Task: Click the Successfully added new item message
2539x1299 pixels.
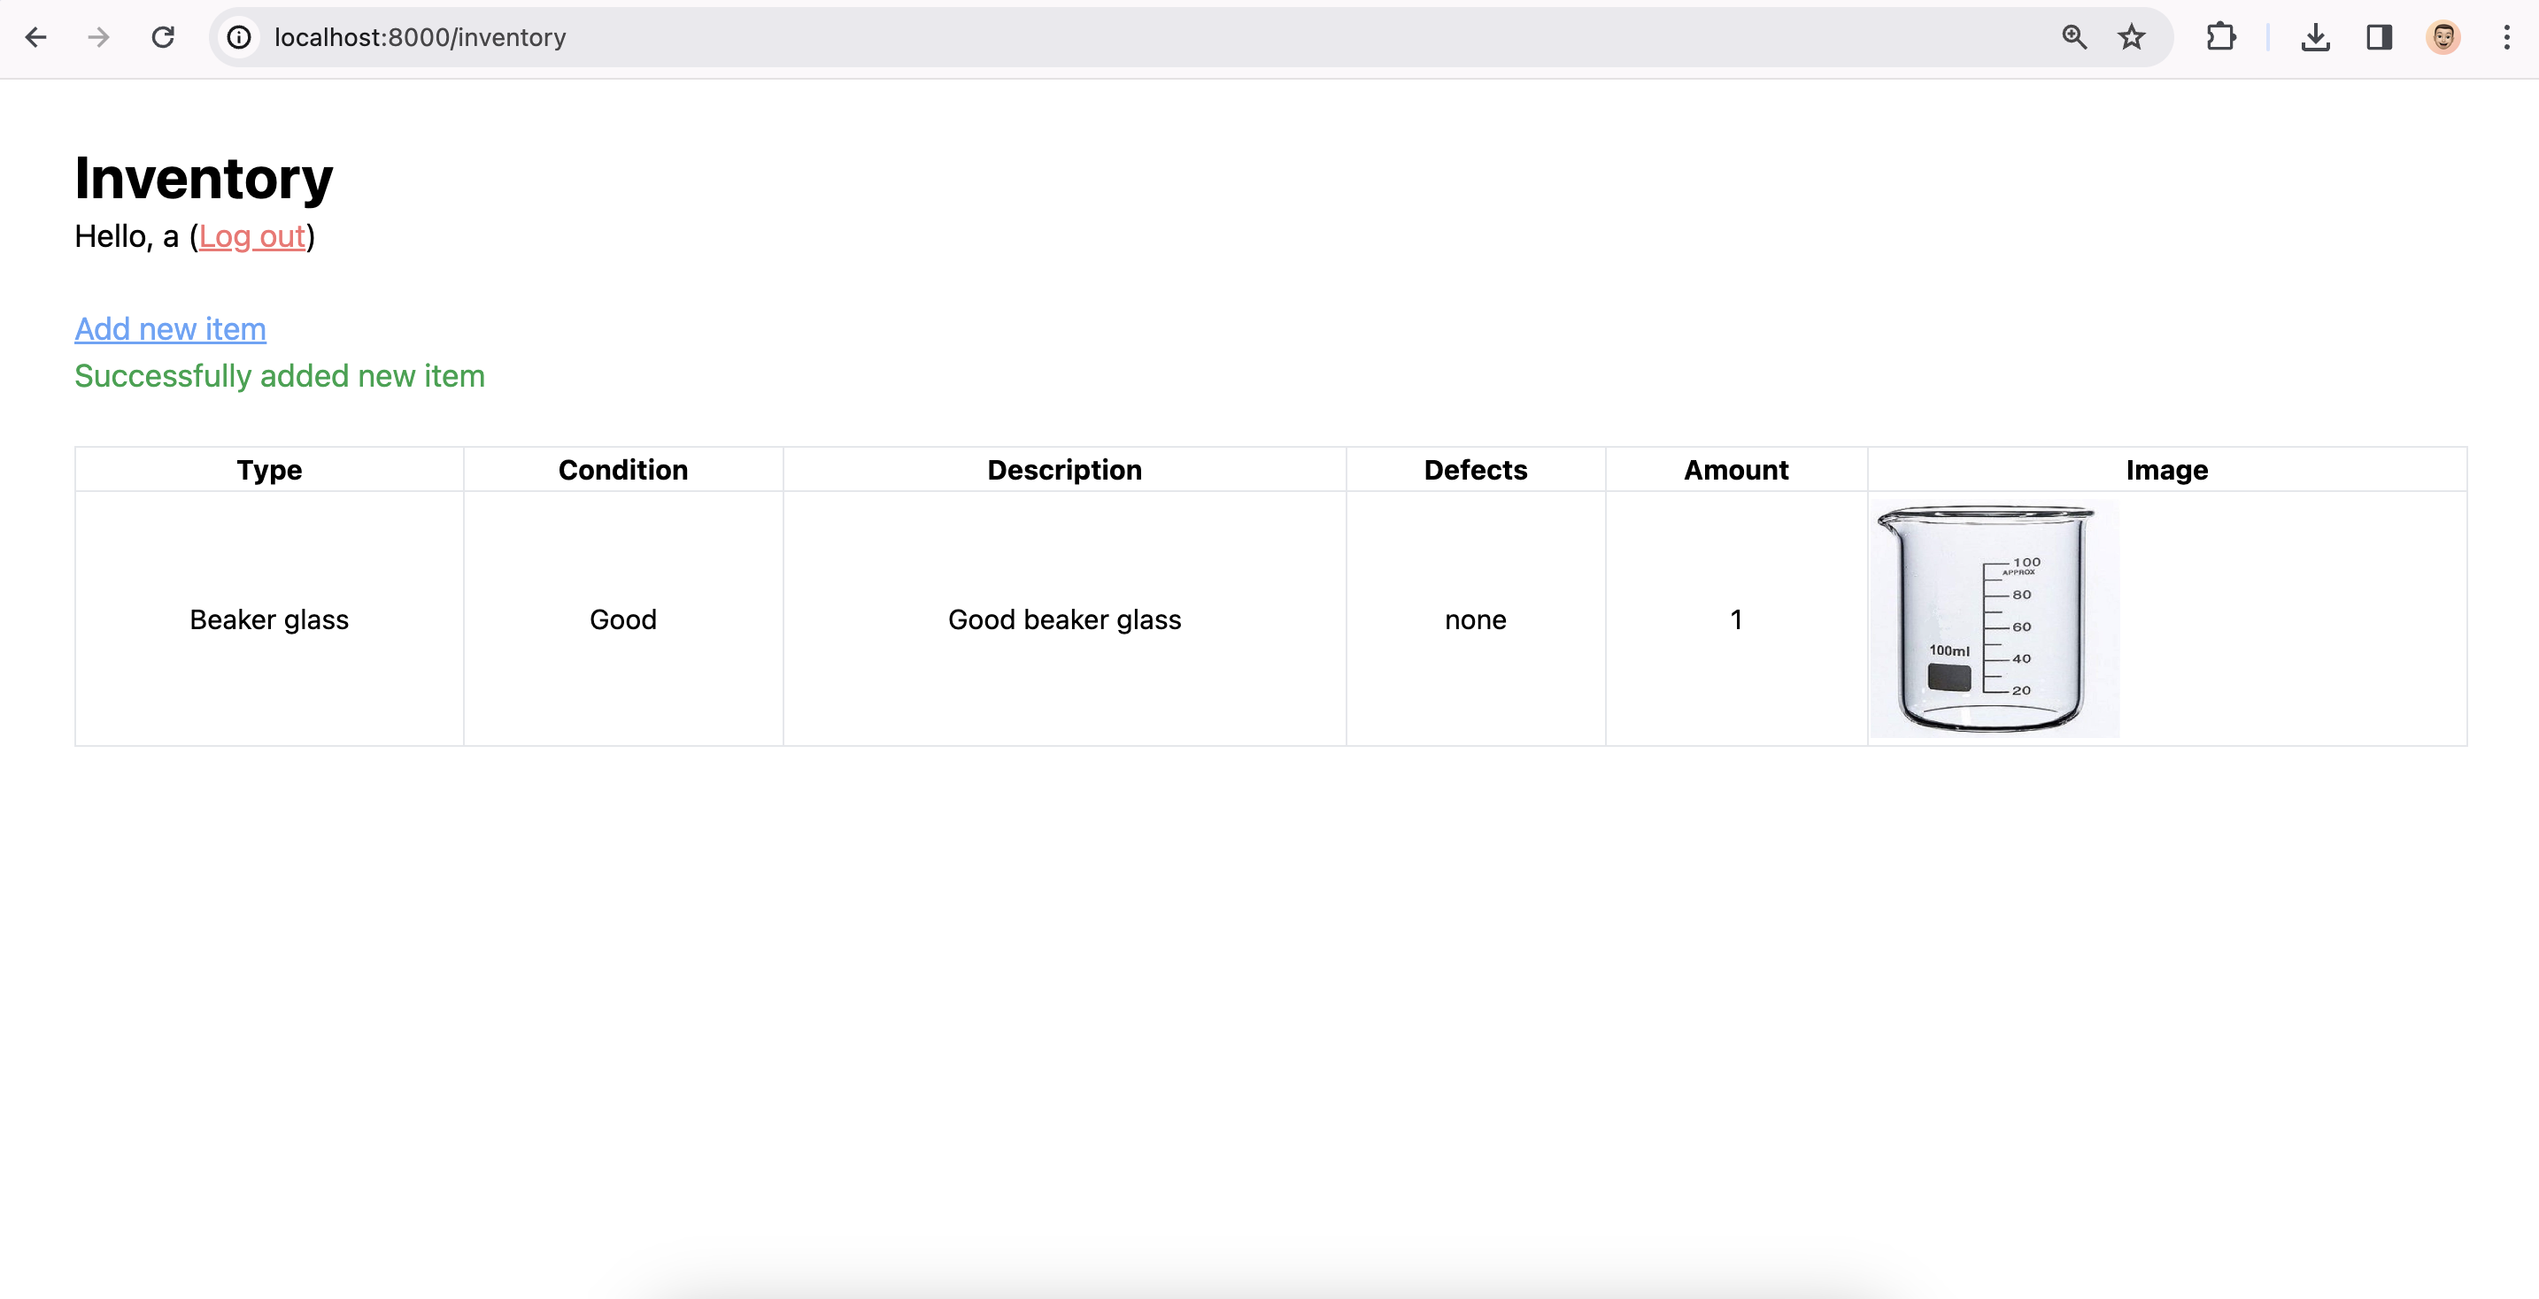Action: [x=280, y=376]
